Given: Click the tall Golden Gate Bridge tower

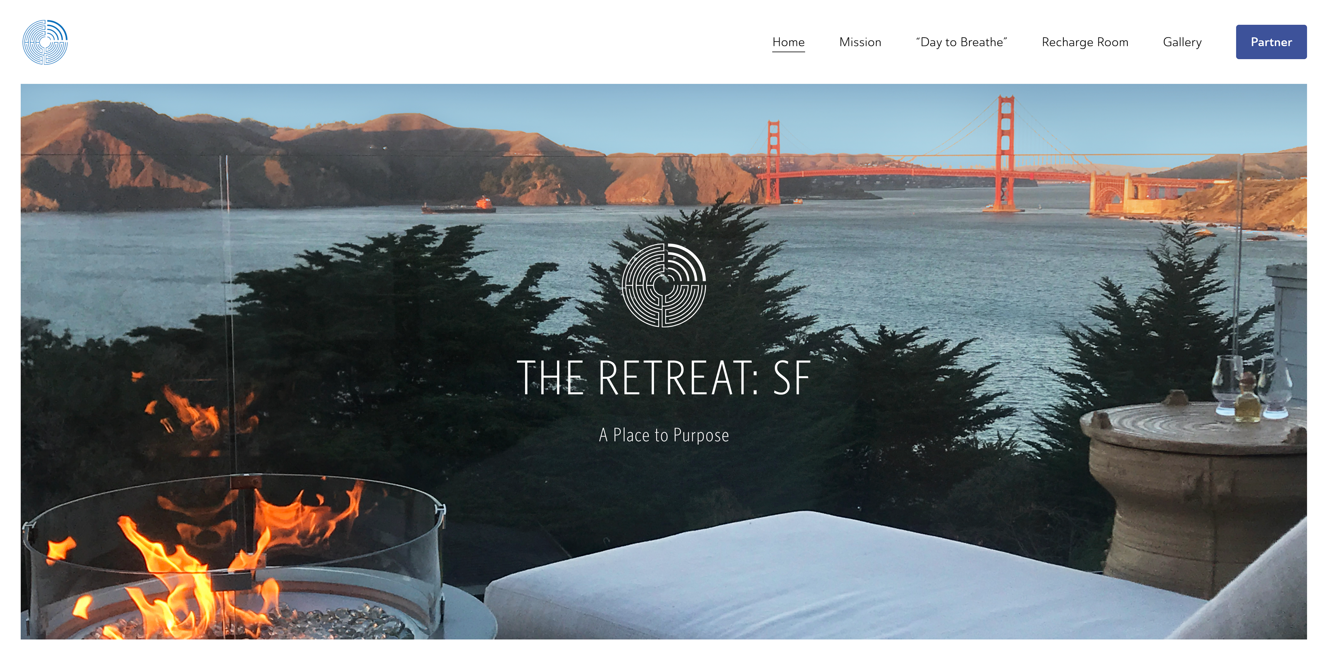Looking at the screenshot, I should tap(1006, 153).
